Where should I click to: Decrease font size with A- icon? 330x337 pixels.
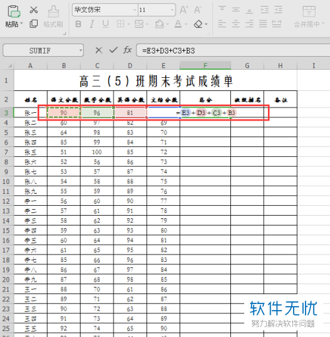click(x=198, y=10)
